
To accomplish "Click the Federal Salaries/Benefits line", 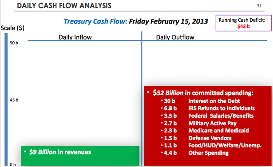I will tap(209, 116).
